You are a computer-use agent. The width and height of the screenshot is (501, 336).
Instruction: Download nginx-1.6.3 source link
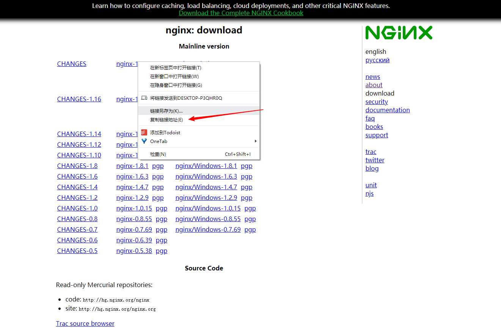[132, 176]
